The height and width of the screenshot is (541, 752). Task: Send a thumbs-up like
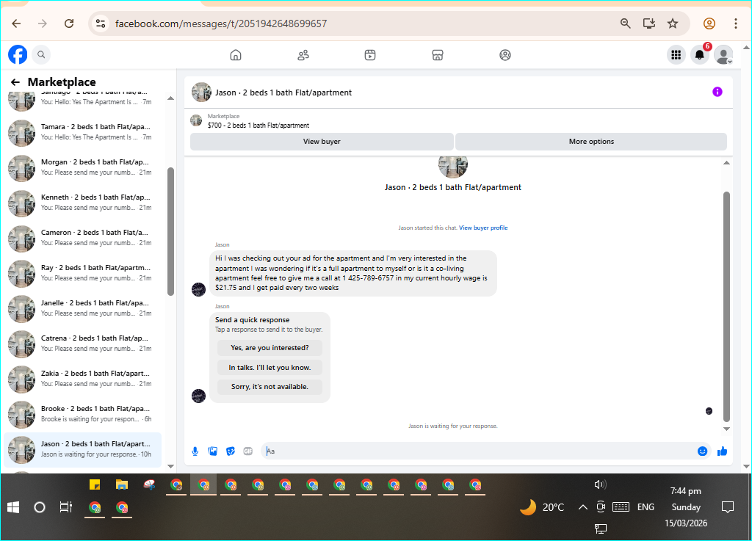(x=723, y=451)
